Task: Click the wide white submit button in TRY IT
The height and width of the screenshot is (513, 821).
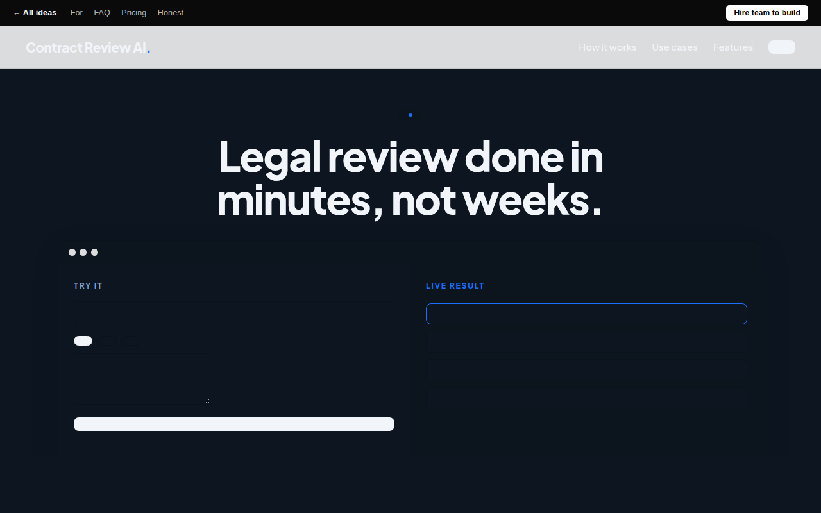Action: 234,424
